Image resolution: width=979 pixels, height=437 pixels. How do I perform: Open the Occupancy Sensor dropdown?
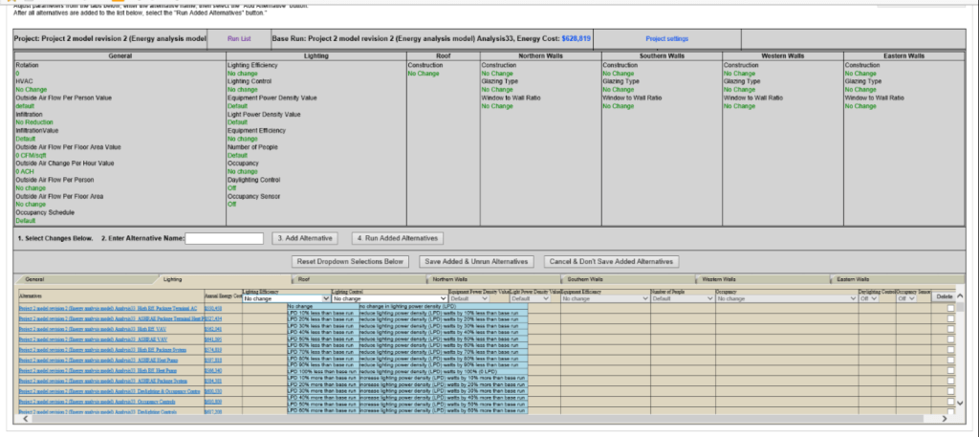(x=906, y=299)
